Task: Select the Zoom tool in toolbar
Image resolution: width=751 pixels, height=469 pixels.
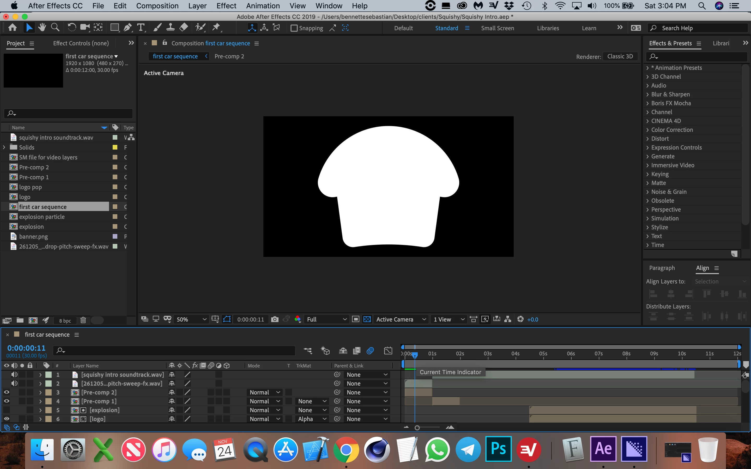Action: (55, 28)
